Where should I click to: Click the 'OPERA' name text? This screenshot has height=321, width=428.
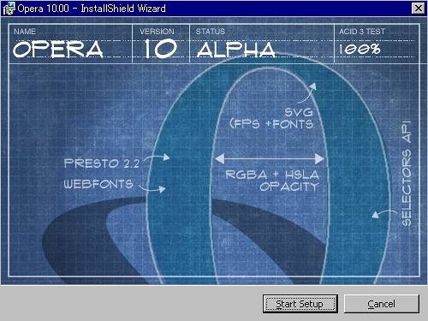(x=58, y=49)
